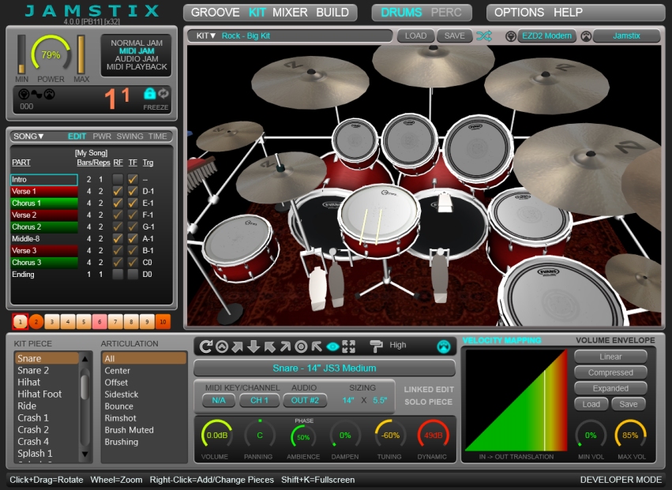Screen dimensions: 672x490
Task: Click the thin up-left arrow icon
Action: [317, 346]
